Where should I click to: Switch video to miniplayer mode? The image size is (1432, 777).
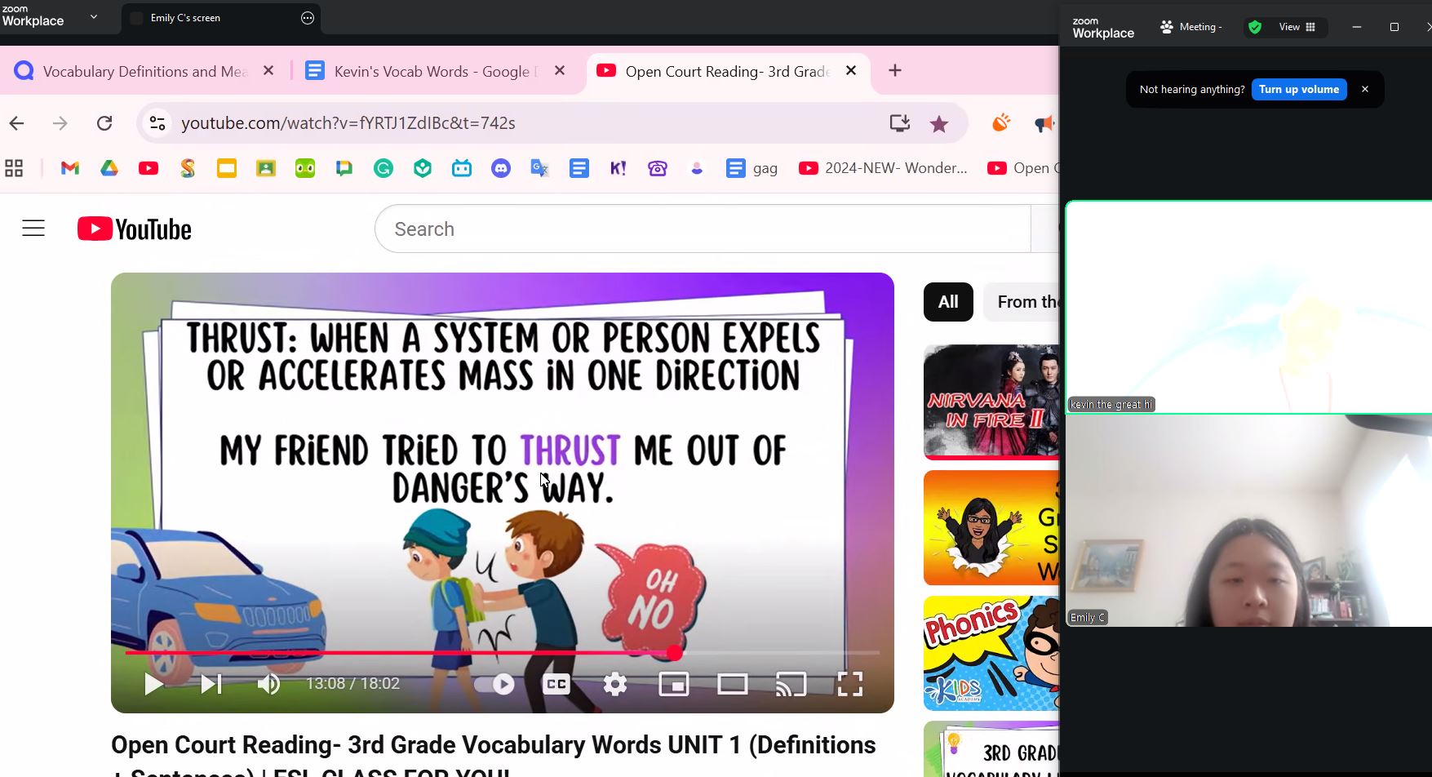pos(674,684)
